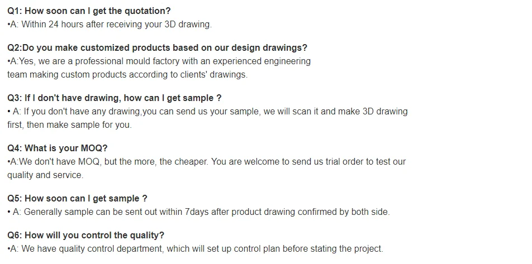
Task: Click the answer line mentioning professional mould factory
Action: tap(159, 61)
